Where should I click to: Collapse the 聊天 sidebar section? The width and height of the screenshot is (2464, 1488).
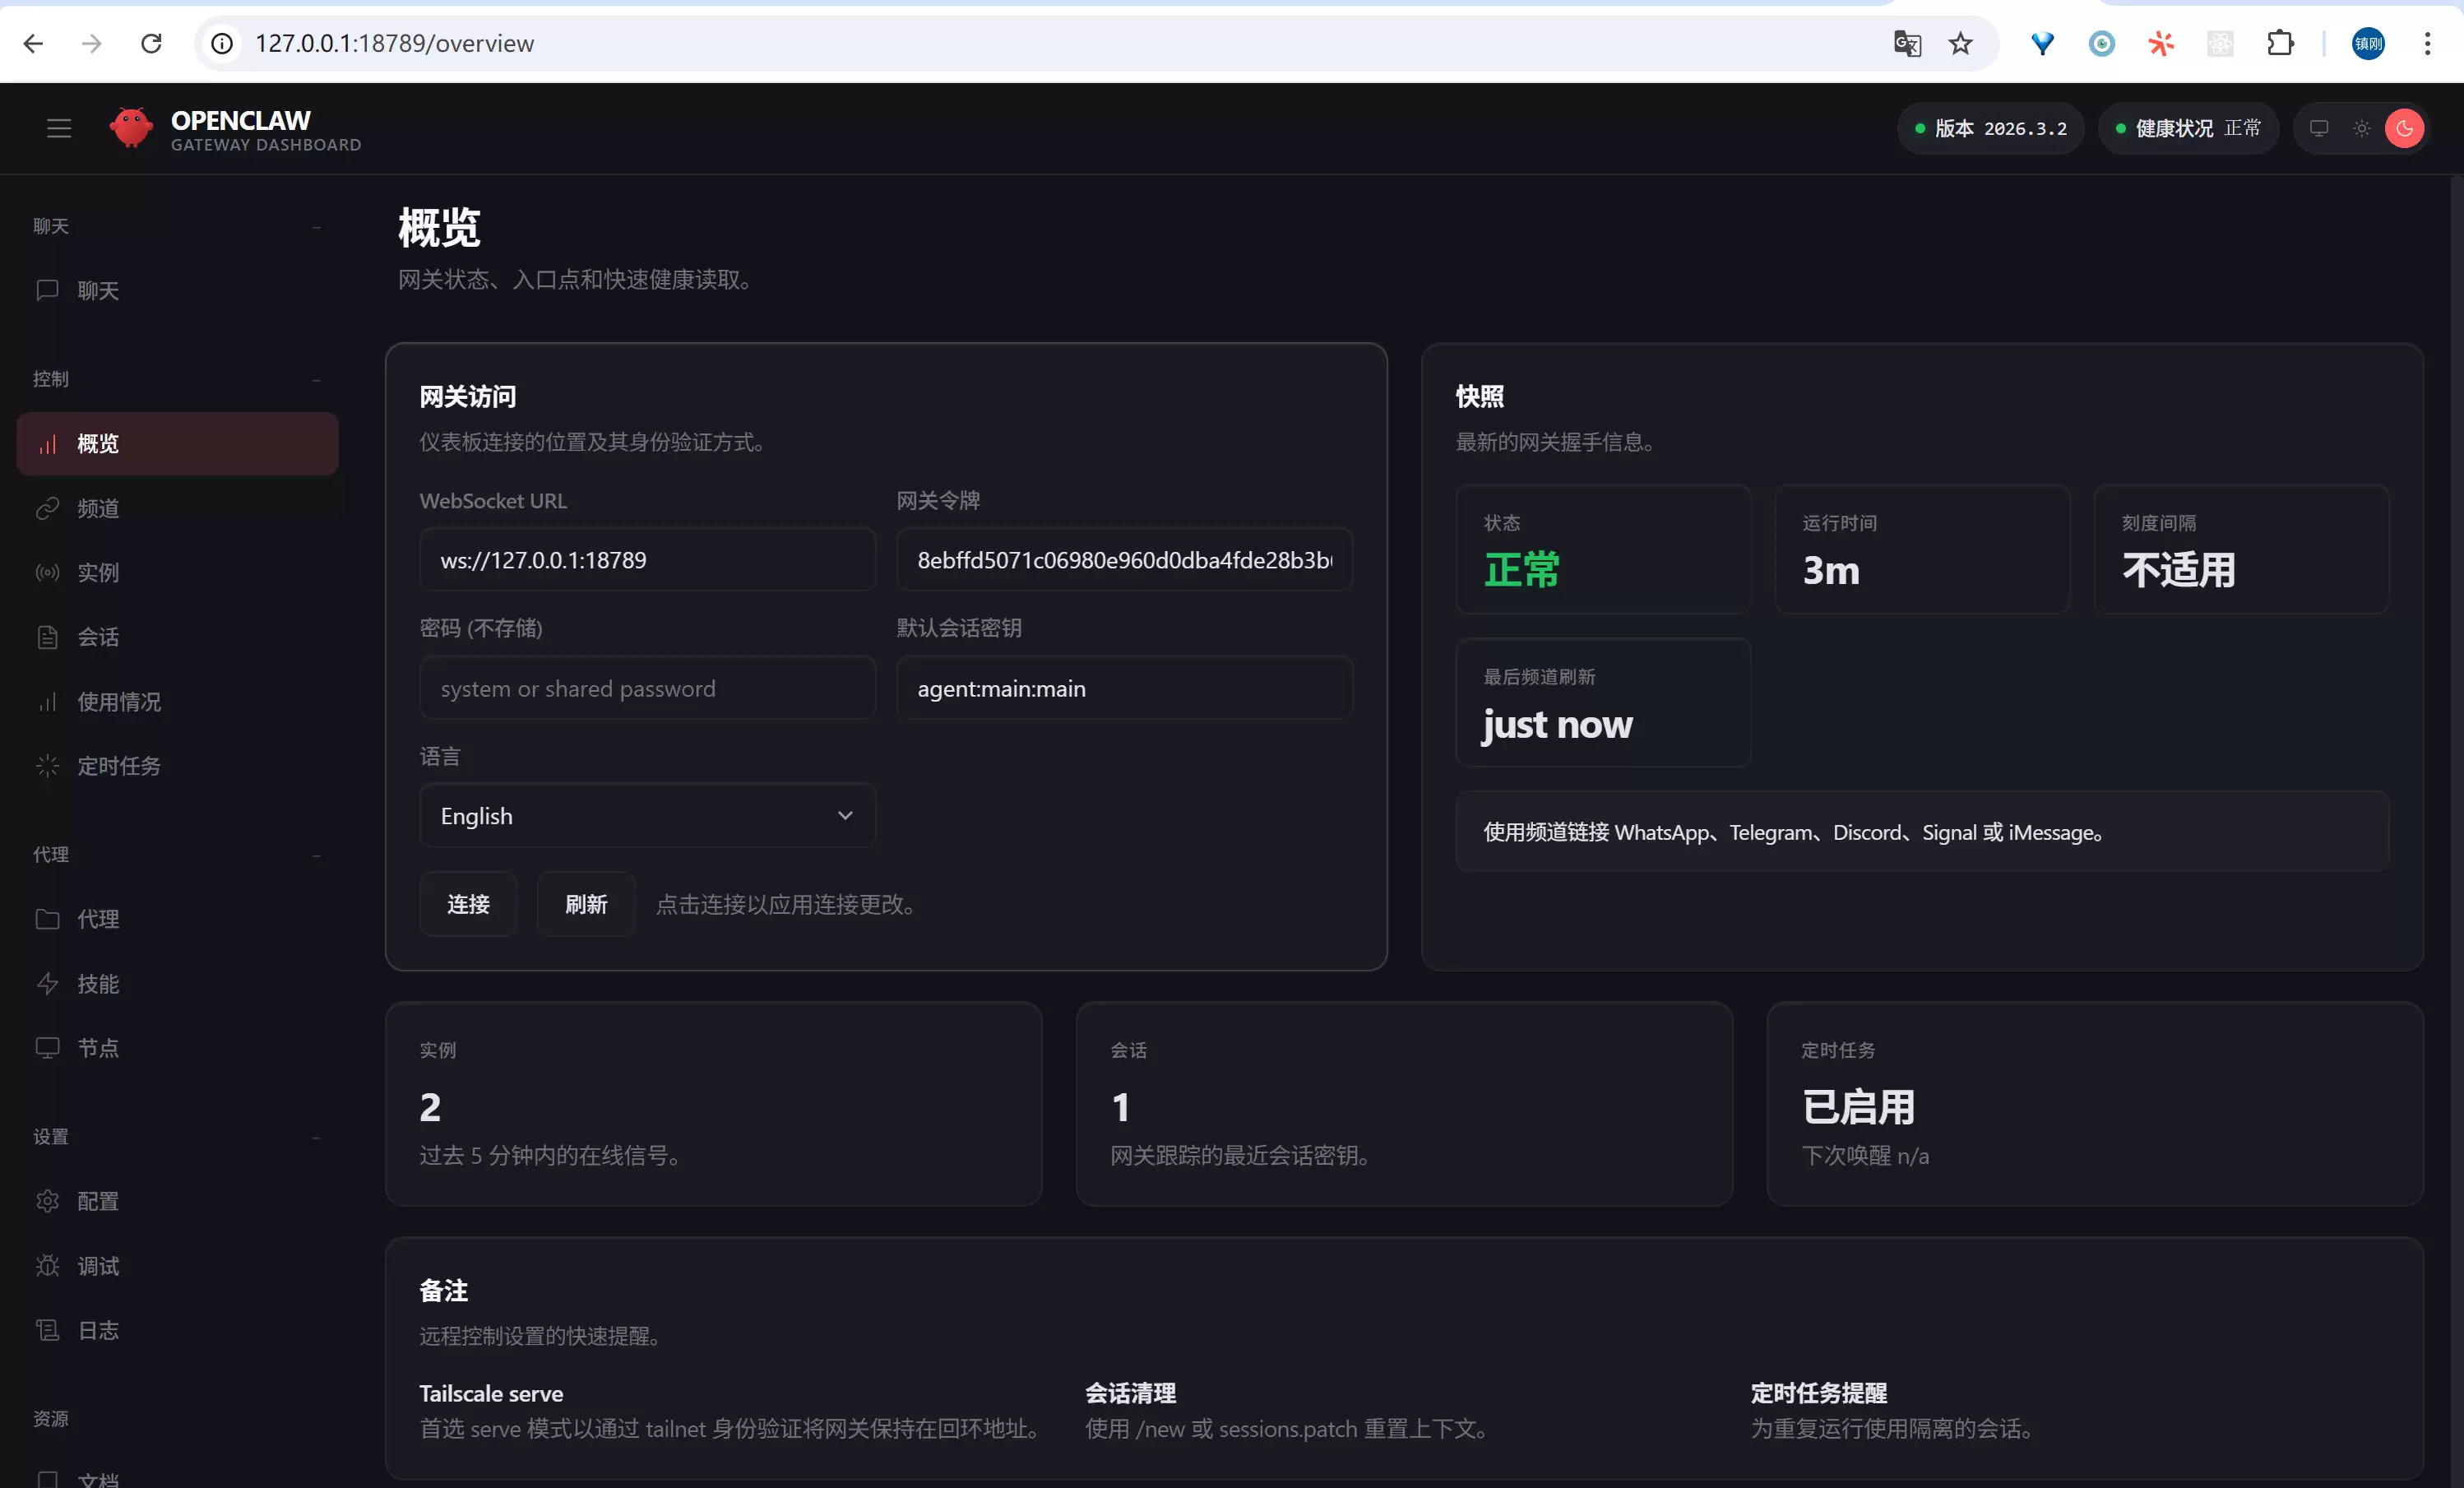pyautogui.click(x=317, y=228)
